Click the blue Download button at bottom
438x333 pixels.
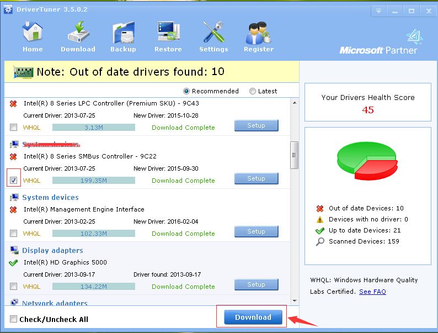coord(253,317)
